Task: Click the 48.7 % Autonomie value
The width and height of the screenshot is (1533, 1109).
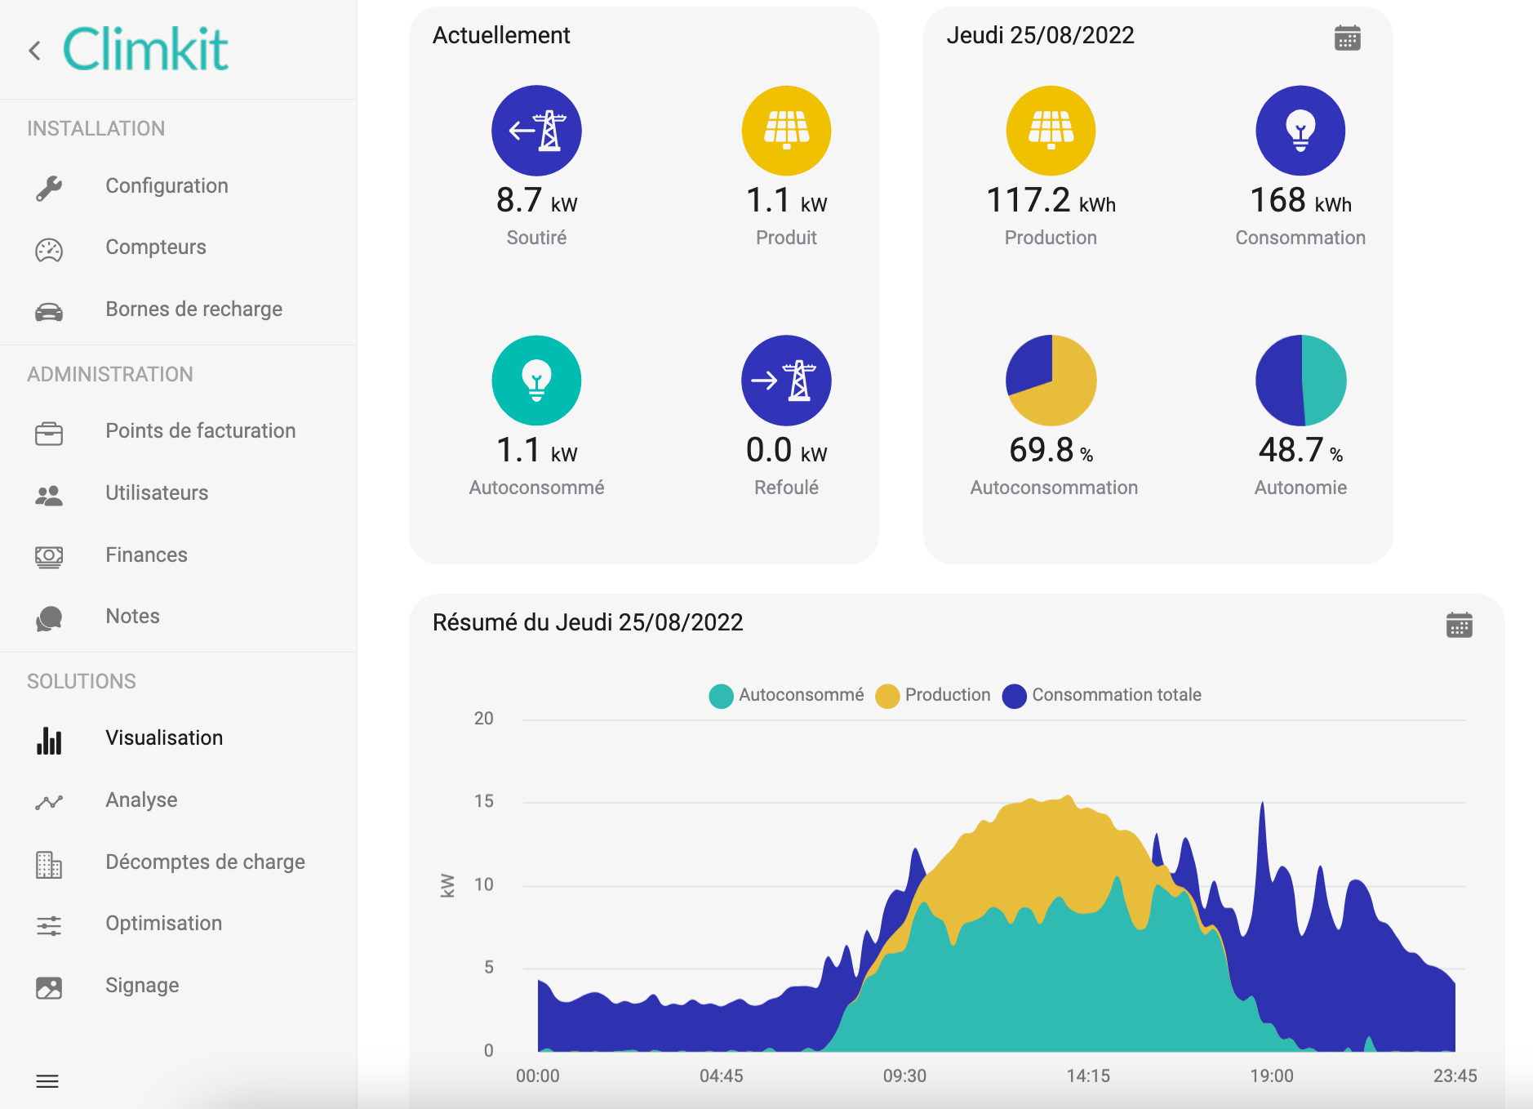Action: point(1300,451)
